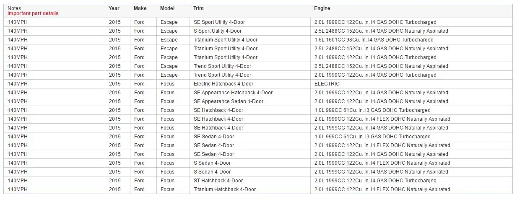Select the SE Appearance Hatchback 4-Door cell
This screenshot has width=517, height=197.
coord(233,93)
